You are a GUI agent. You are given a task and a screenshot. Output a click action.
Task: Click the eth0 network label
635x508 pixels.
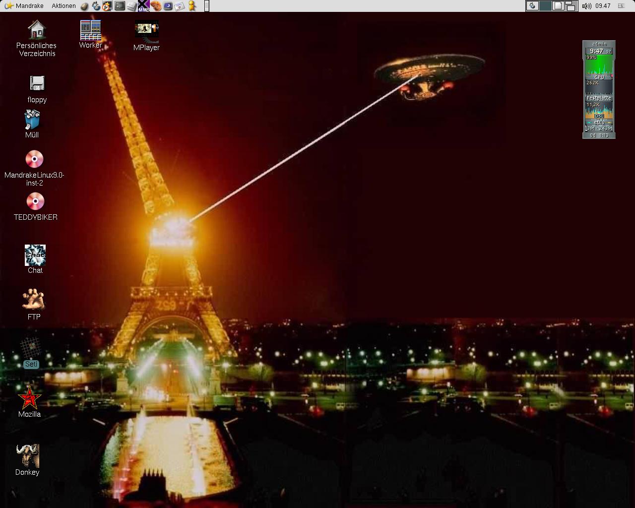[x=599, y=122]
